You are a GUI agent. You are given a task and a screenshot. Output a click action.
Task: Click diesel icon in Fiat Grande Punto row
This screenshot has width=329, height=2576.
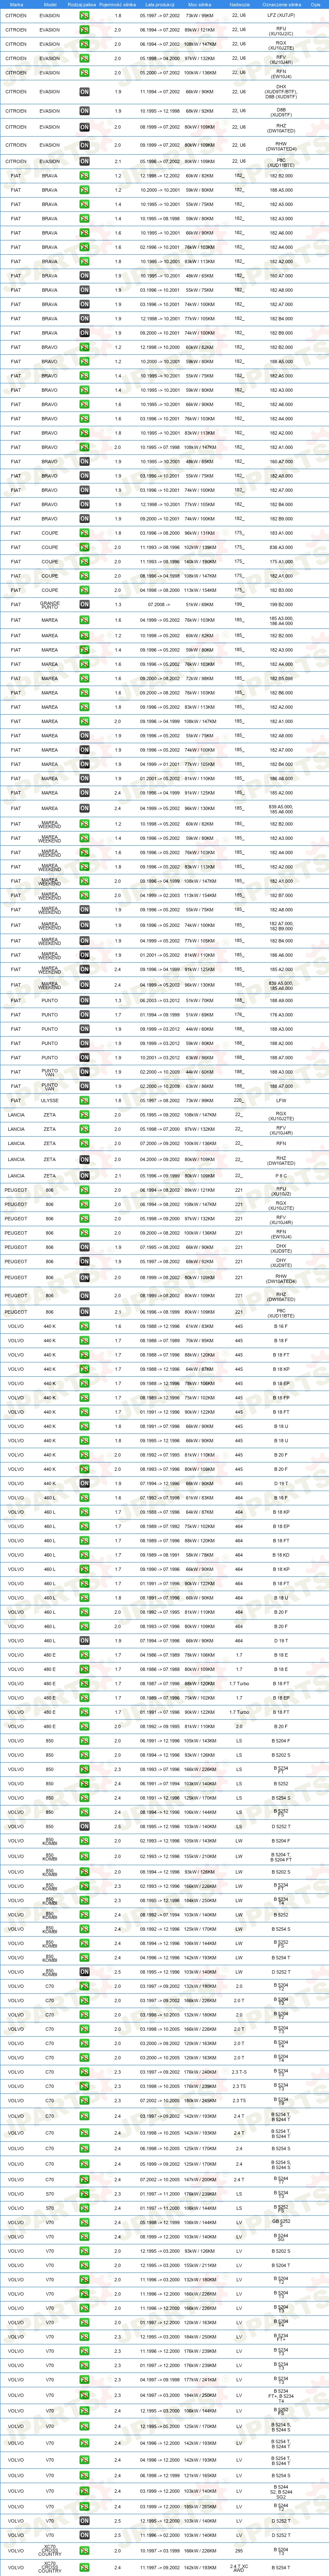(84, 605)
